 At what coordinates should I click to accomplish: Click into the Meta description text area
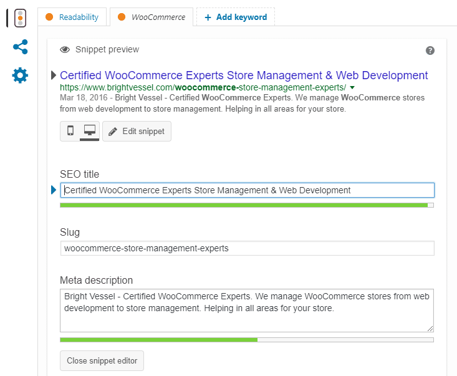[x=247, y=311]
